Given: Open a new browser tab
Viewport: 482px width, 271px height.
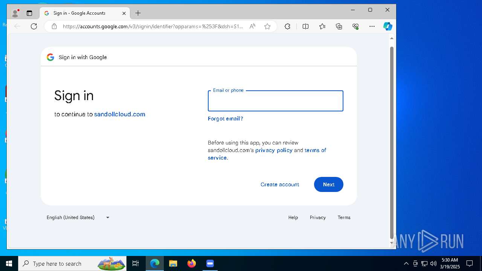Looking at the screenshot, I should tap(138, 13).
